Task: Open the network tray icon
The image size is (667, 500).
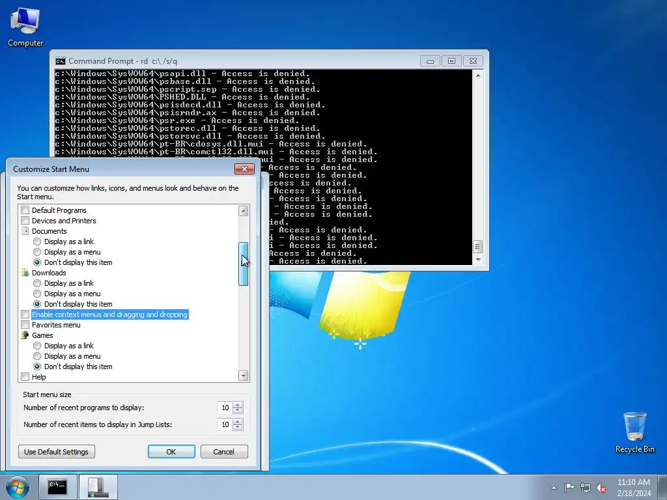Action: [x=586, y=488]
